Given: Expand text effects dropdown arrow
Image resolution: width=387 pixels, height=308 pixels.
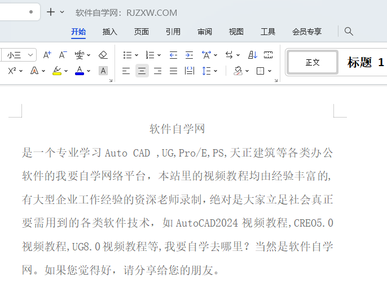Looking at the screenshot, I should coord(43,71).
